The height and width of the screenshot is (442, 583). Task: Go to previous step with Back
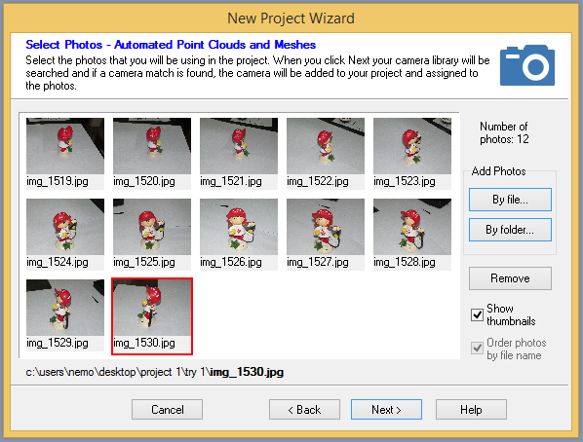[304, 409]
